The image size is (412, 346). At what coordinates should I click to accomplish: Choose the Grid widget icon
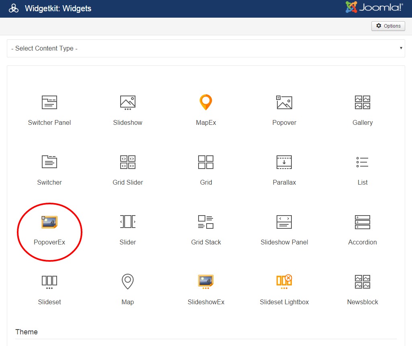(206, 162)
